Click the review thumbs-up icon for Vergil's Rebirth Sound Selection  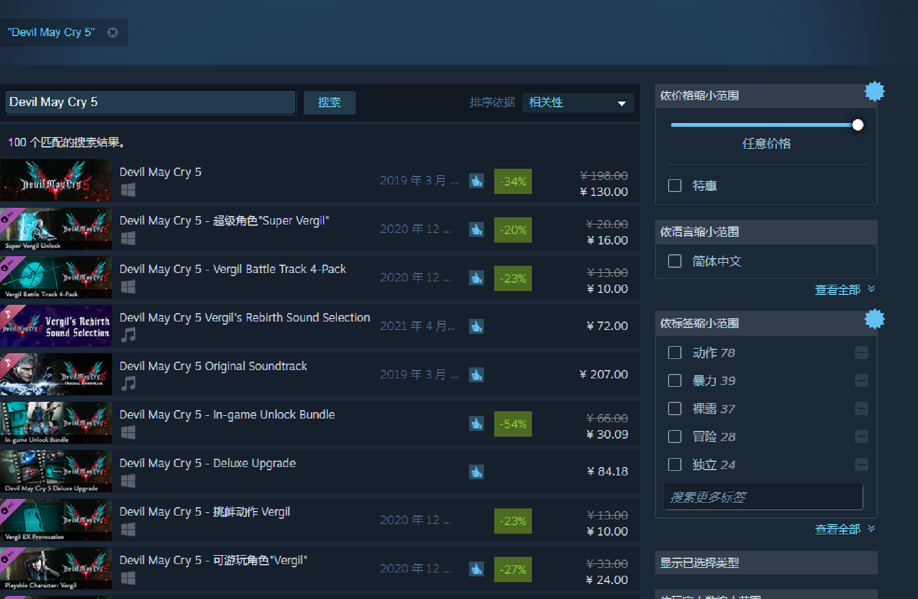(476, 327)
